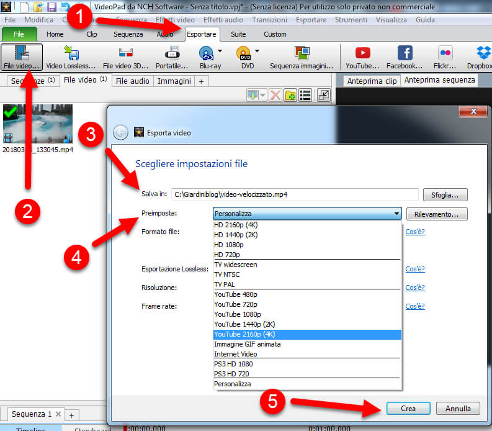
Task: Expand the Blu-ray dropdown arrow
Action: (x=220, y=51)
